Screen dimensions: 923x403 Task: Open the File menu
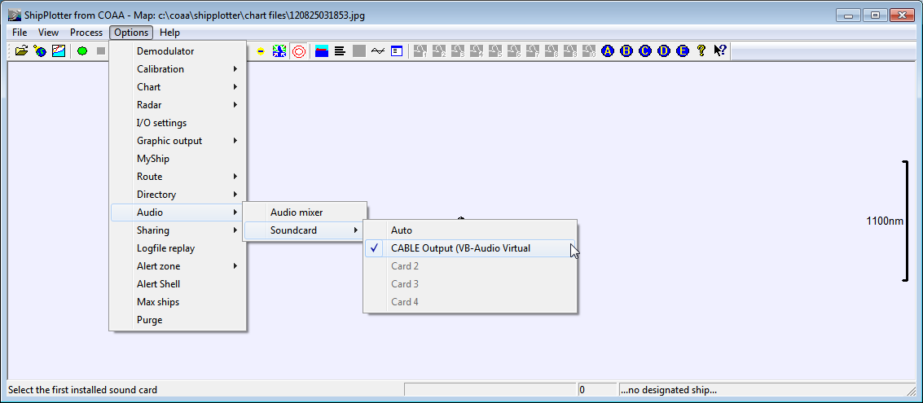20,33
